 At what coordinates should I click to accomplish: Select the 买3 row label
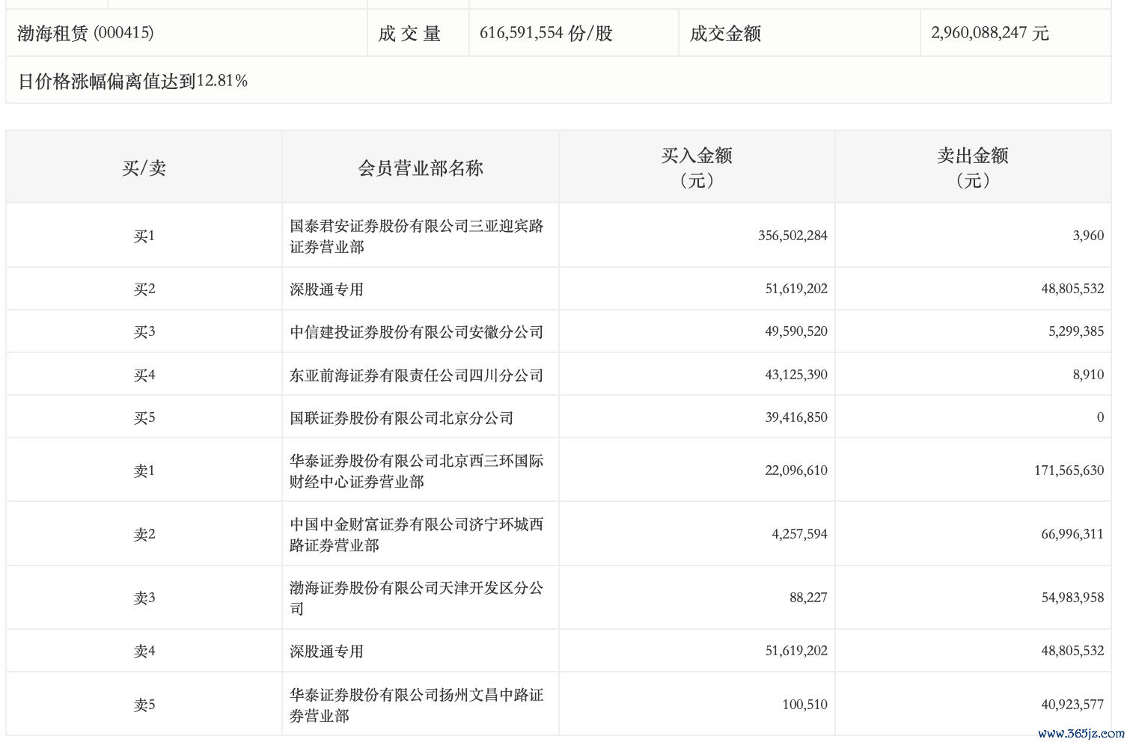[144, 331]
